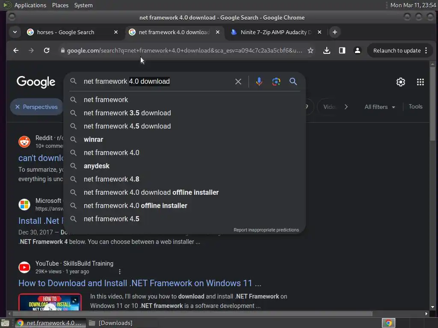The width and height of the screenshot is (438, 328).
Task: Open tab search dropdown arrow
Action: pyautogui.click(x=15, y=32)
